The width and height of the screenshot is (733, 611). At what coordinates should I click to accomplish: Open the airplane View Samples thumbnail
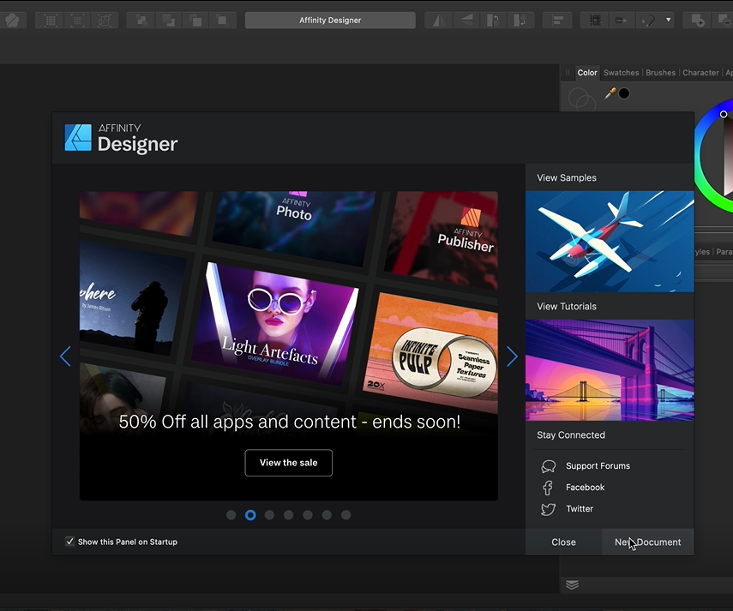[x=610, y=242]
